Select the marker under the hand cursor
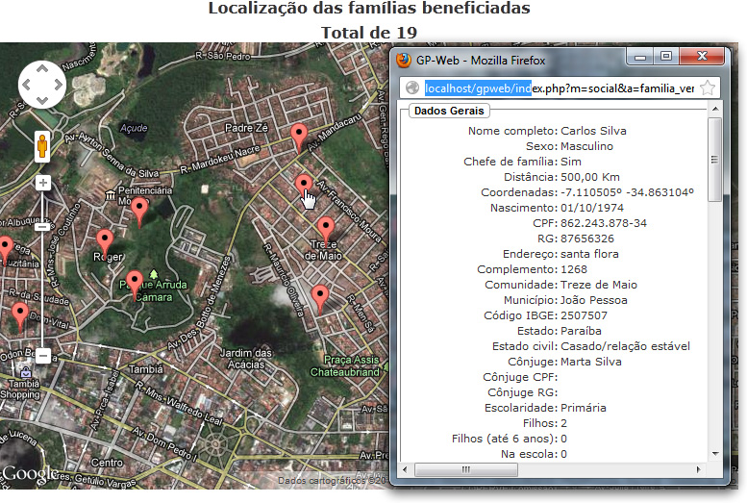Viewport: 747px width, 503px height. point(304,186)
